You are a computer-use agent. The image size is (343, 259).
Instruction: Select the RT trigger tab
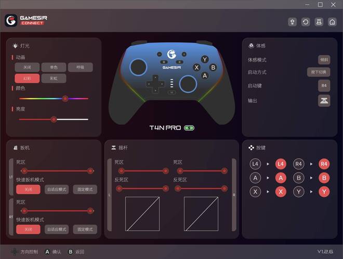(x=11, y=217)
